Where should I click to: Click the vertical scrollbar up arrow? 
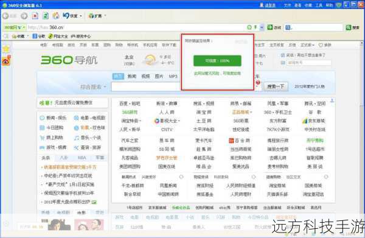pyautogui.click(x=362, y=43)
